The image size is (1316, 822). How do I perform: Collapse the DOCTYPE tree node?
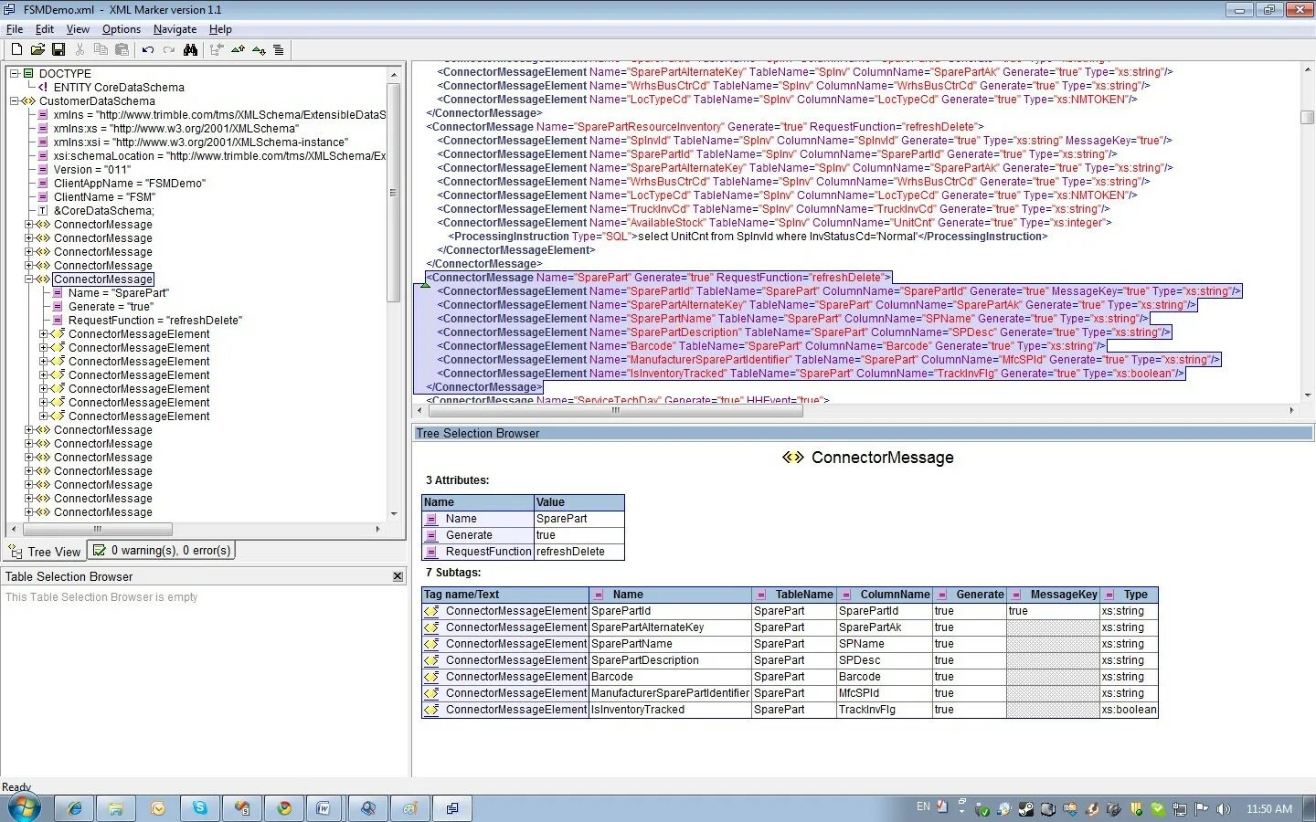tap(14, 73)
